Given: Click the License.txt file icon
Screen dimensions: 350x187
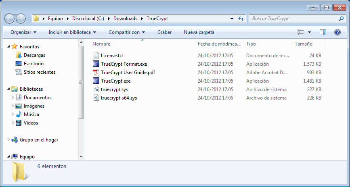Looking at the screenshot, I should [x=96, y=55].
